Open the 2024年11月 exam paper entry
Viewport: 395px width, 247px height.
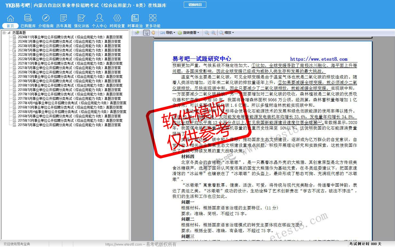(70, 37)
